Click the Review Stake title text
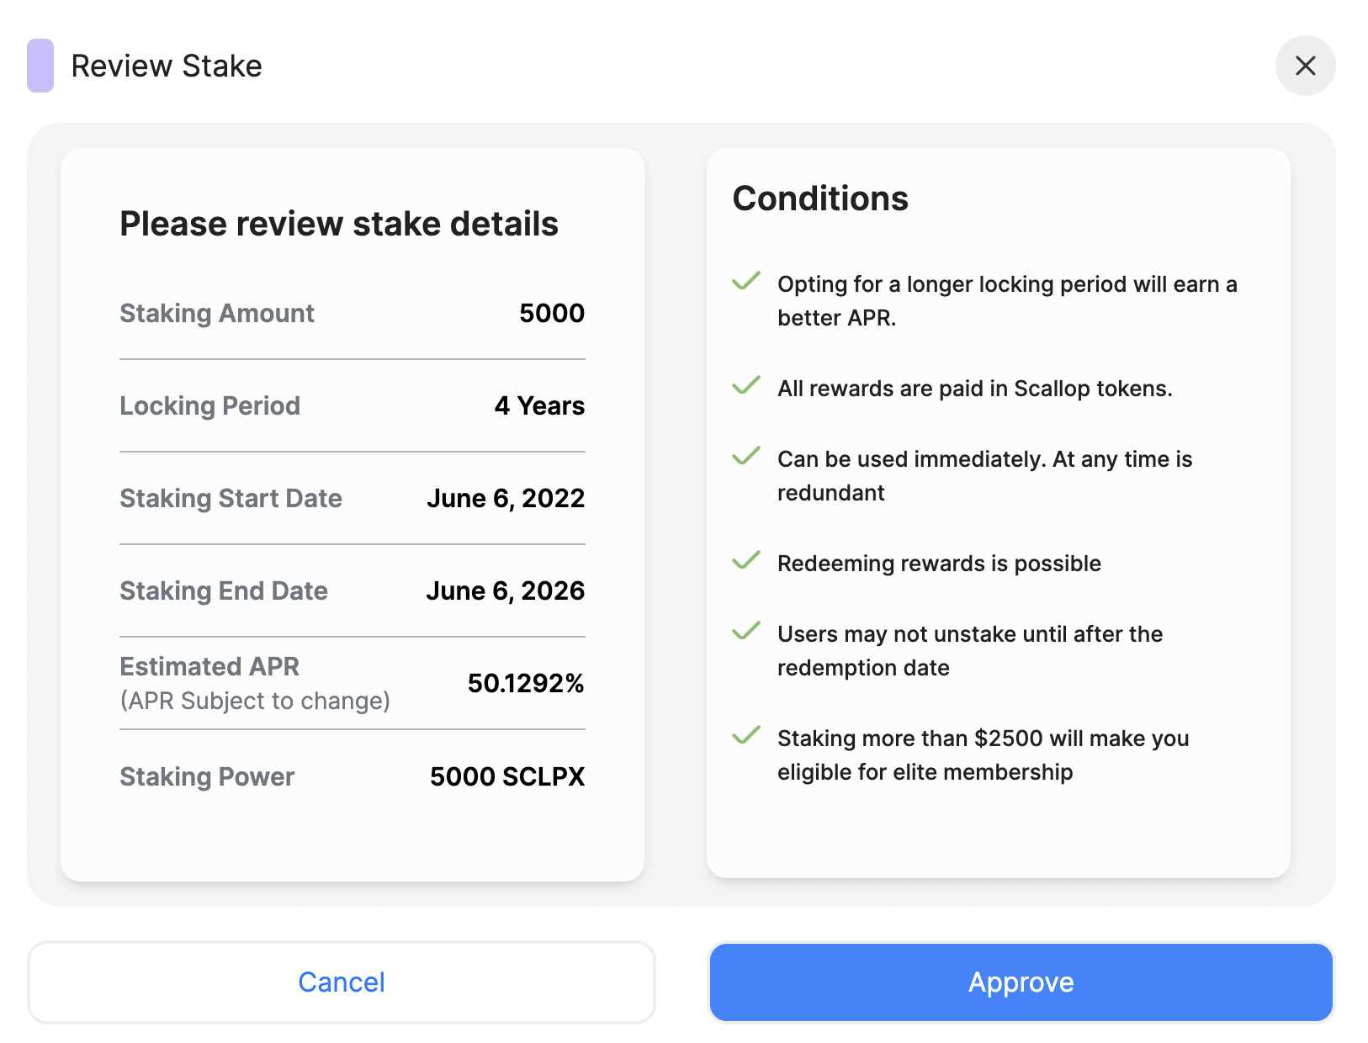1368x1043 pixels. click(x=167, y=66)
